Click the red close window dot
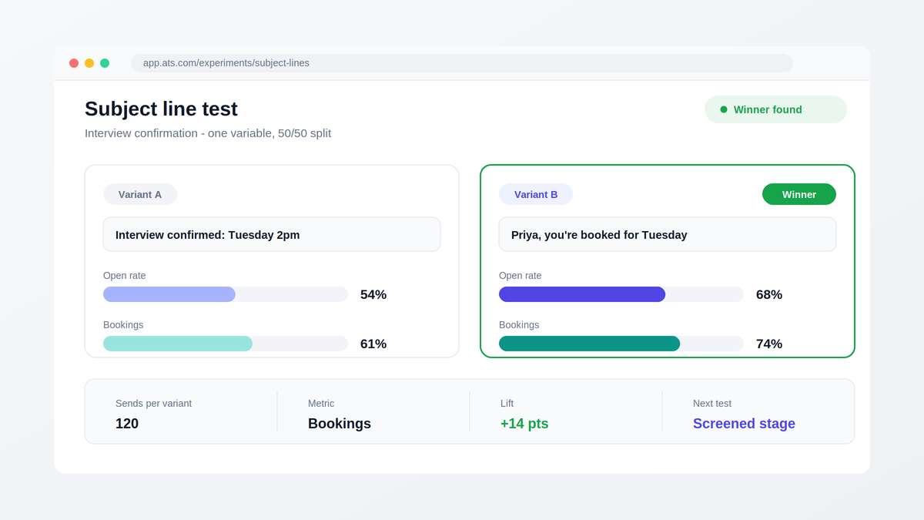 point(74,63)
